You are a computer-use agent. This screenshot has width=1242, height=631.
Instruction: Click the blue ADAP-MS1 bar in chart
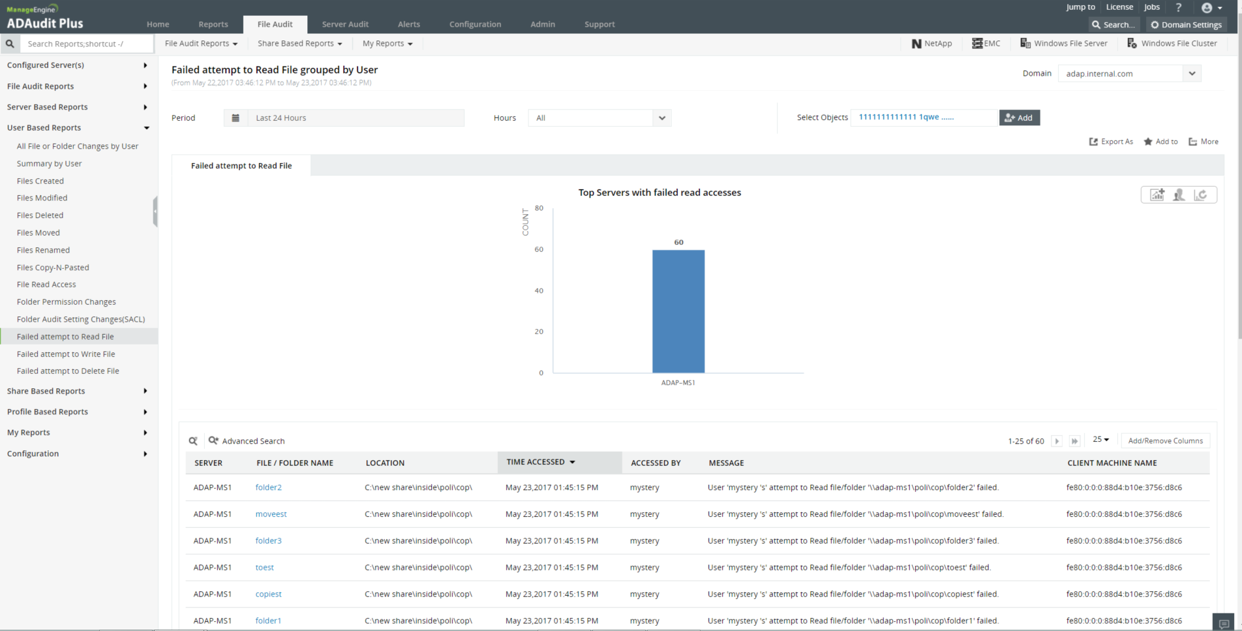point(678,311)
